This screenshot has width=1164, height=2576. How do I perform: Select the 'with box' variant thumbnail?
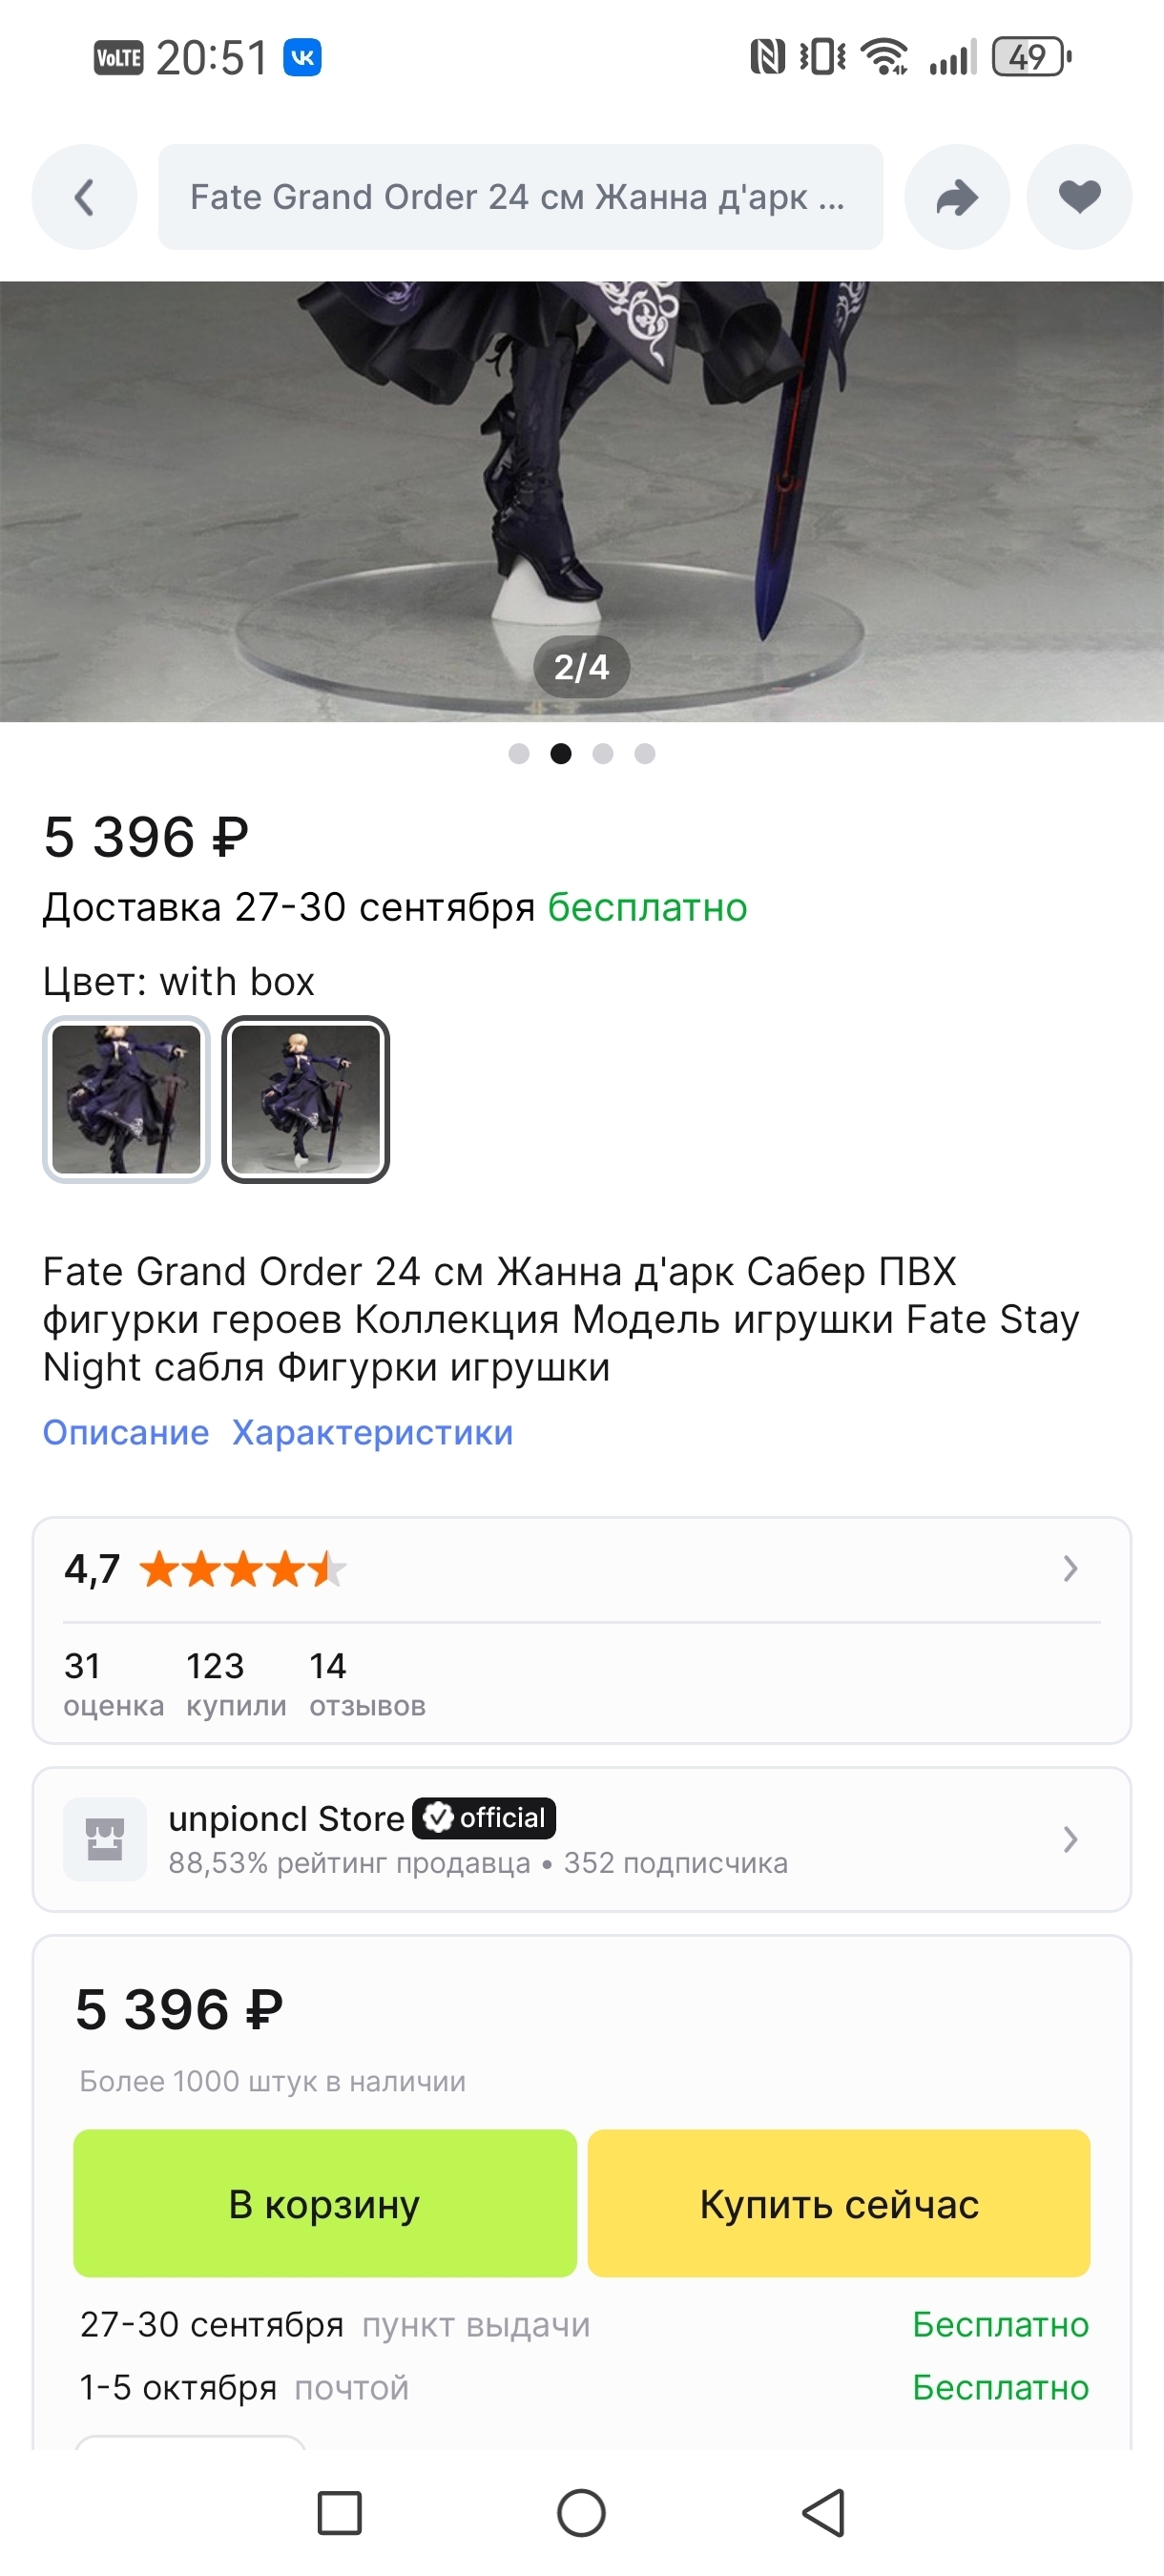pos(305,1099)
